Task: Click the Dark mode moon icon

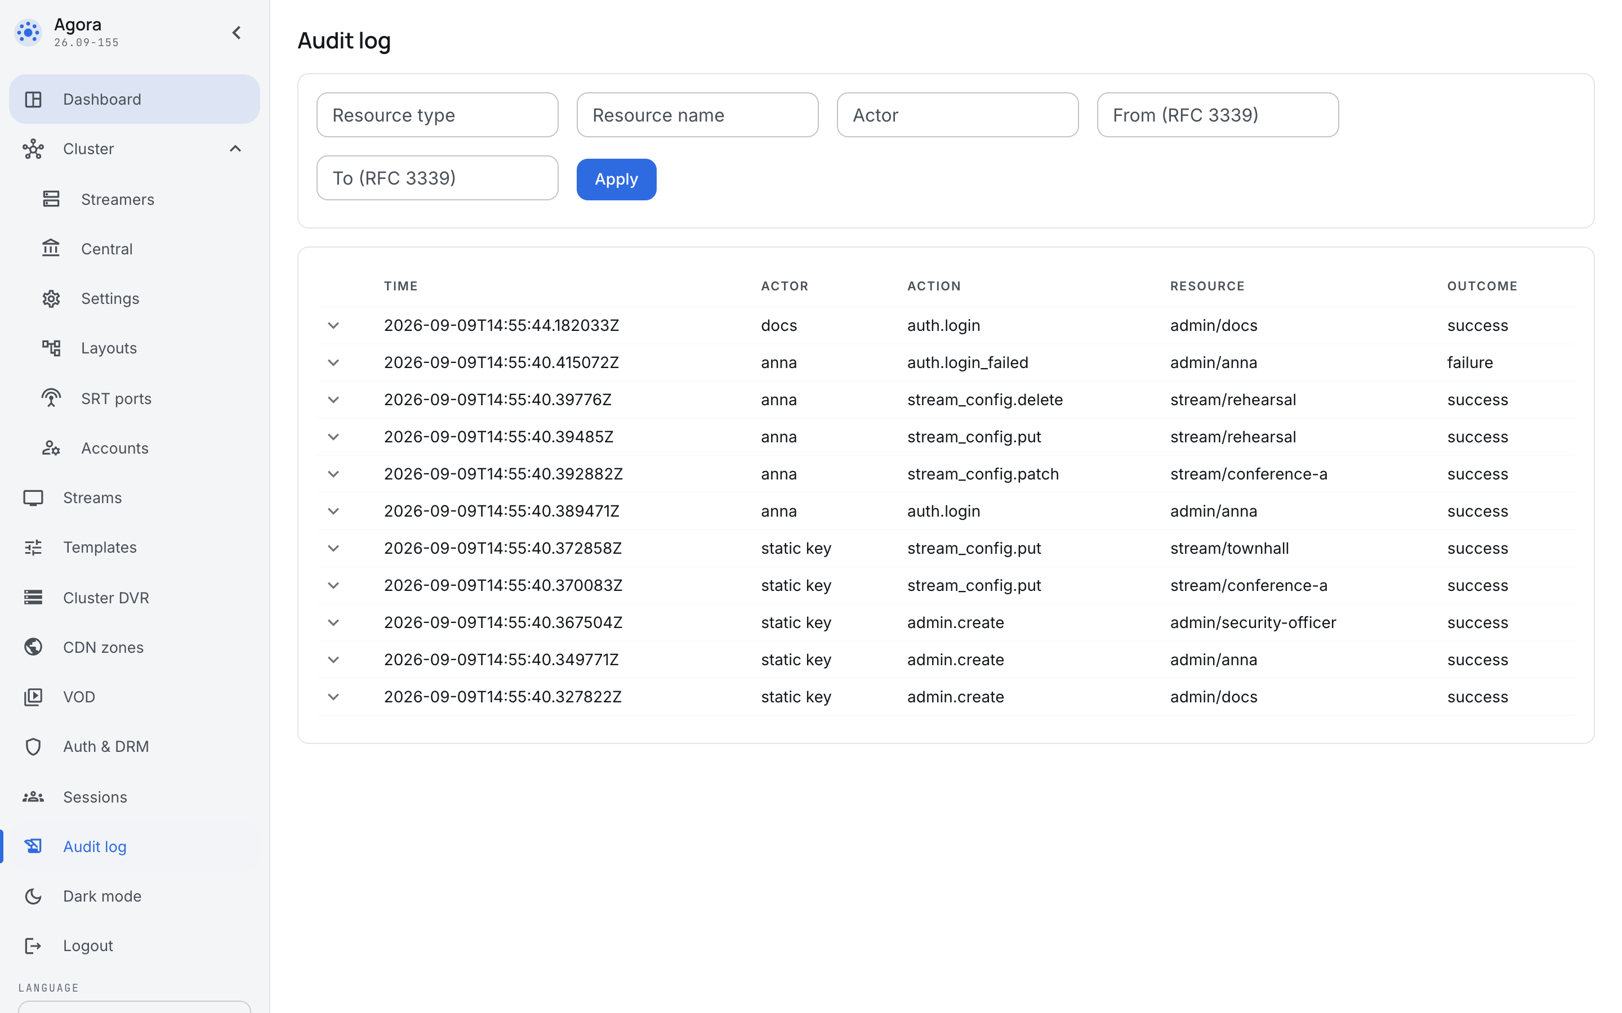Action: pos(34,896)
